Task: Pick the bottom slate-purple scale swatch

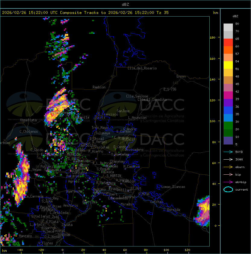Action: (228, 141)
